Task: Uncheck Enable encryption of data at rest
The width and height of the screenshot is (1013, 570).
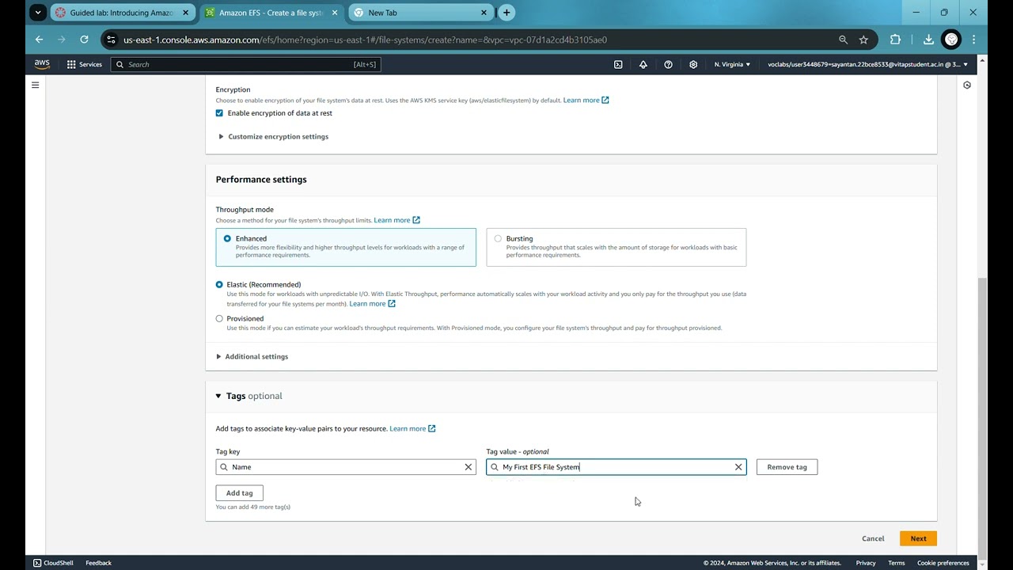Action: (x=220, y=113)
